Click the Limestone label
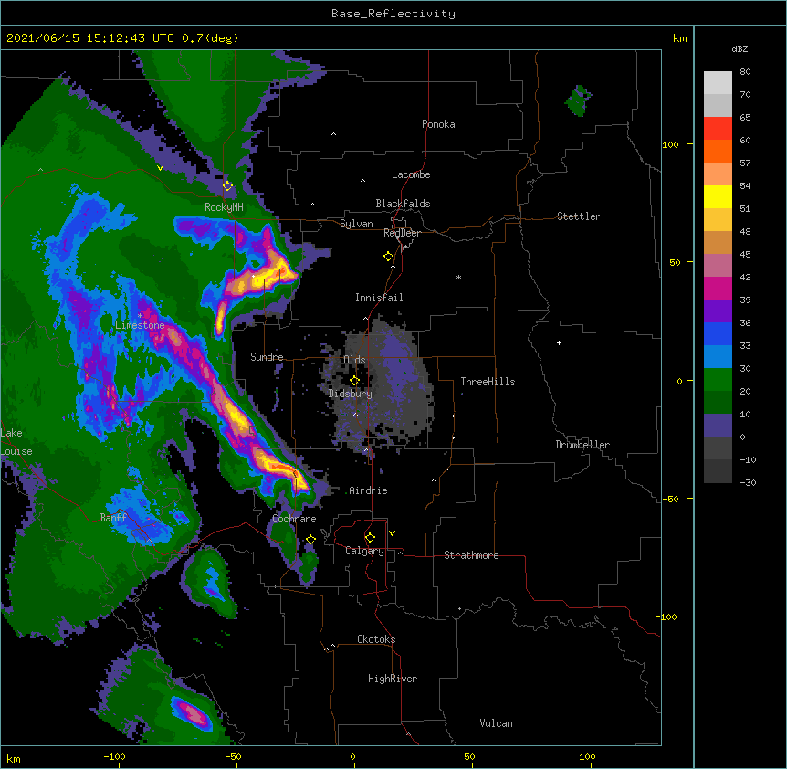 140,325
